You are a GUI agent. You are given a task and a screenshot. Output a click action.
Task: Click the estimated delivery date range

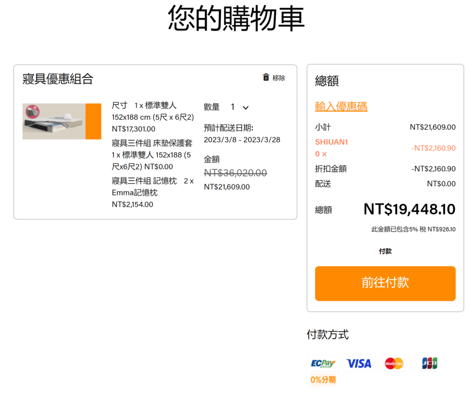(242, 139)
